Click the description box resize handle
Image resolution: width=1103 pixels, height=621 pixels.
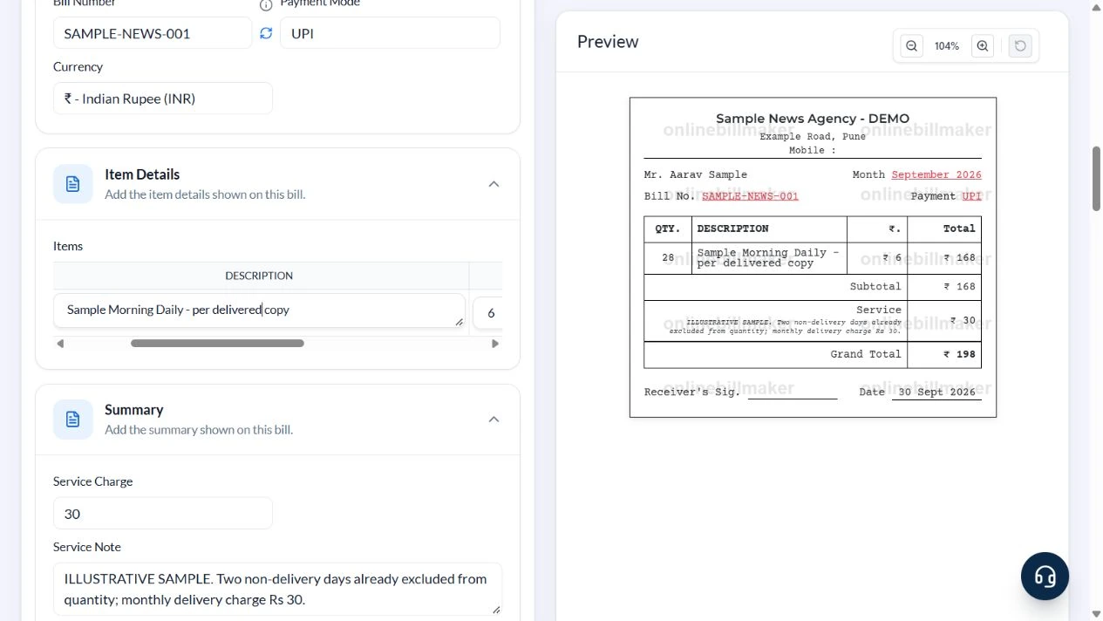pyautogui.click(x=459, y=323)
